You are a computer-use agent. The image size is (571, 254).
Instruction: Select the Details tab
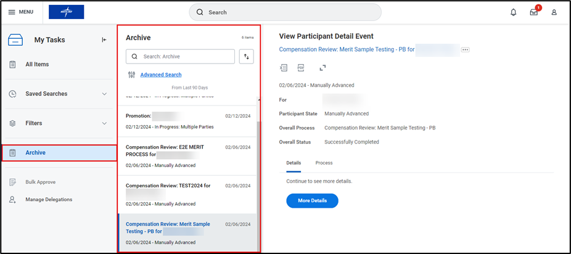click(x=294, y=163)
